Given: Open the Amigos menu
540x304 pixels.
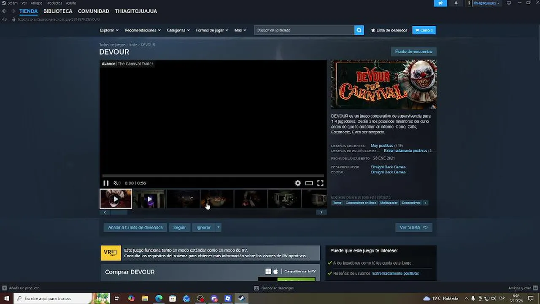Looking at the screenshot, I should point(36,3).
